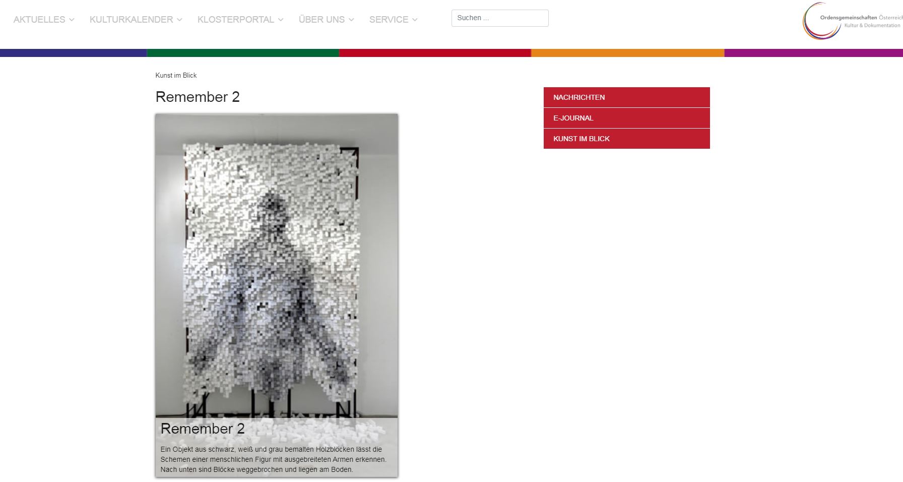Open the KULTURKALENDER menu text

[x=131, y=20]
